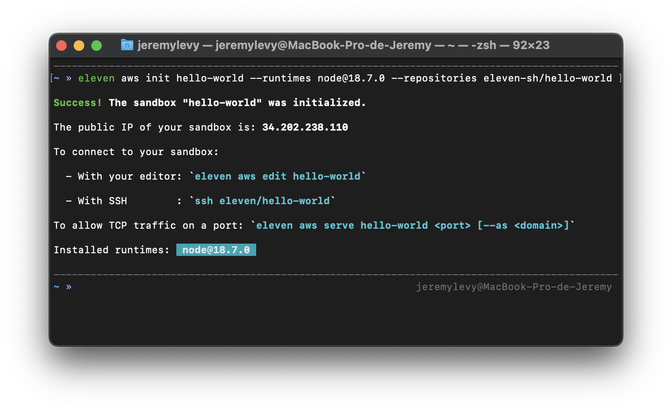Select the eleven aws serve hello-world command

click(343, 225)
